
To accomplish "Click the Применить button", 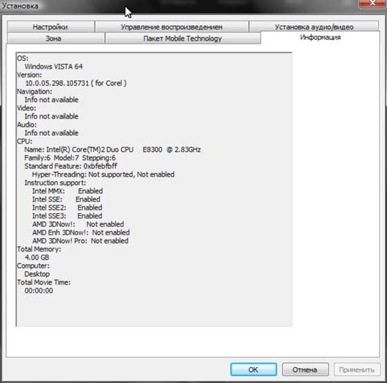I will pos(357,369).
